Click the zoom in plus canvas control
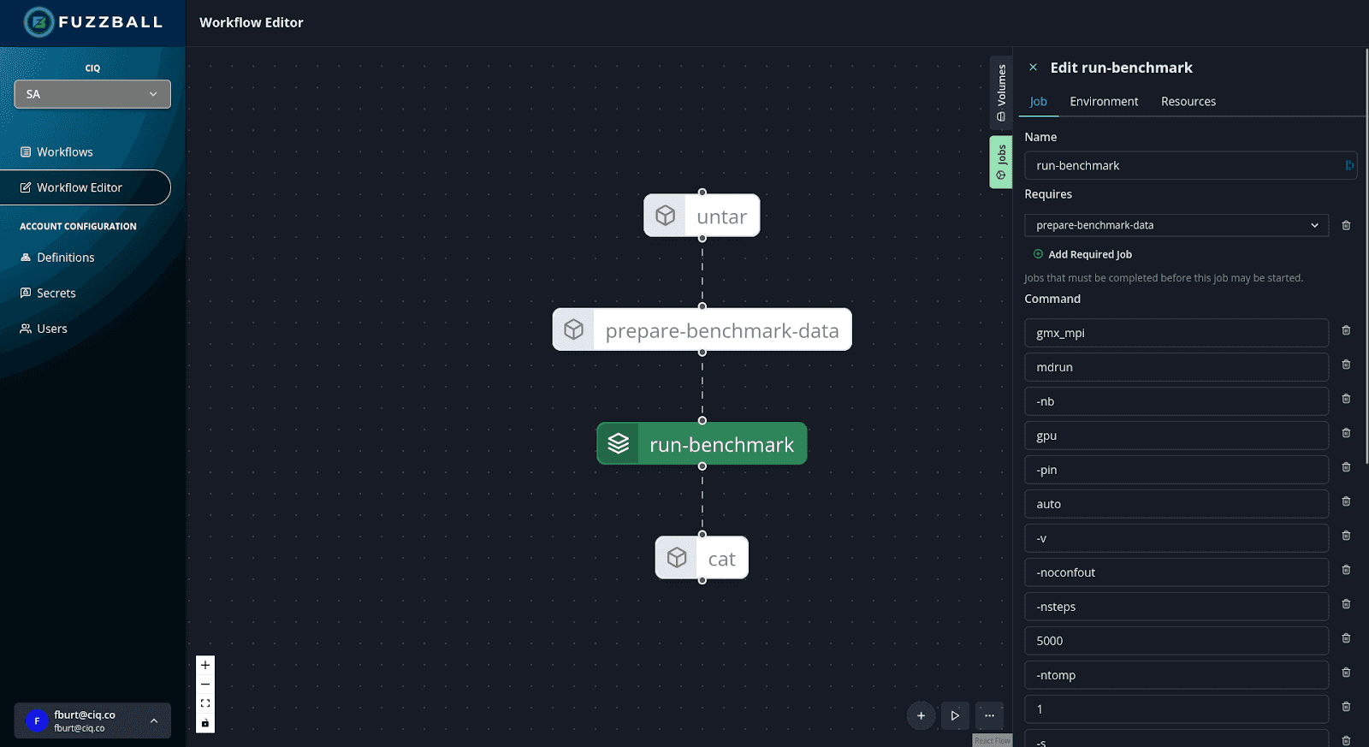The width and height of the screenshot is (1369, 747). 205,665
